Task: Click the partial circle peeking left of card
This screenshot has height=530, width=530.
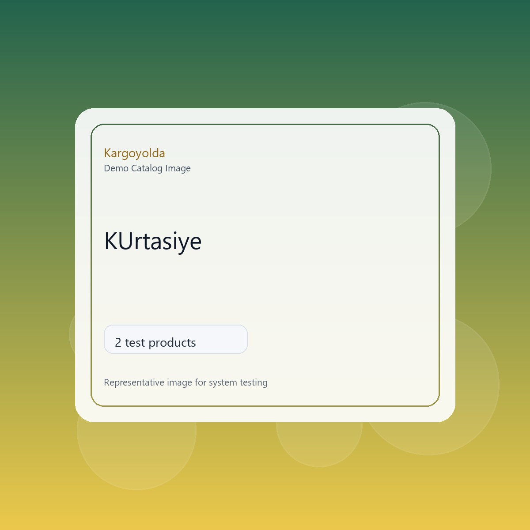Action: (72, 334)
